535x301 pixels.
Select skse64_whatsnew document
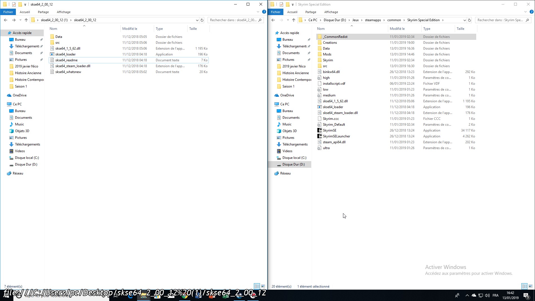tap(68, 72)
